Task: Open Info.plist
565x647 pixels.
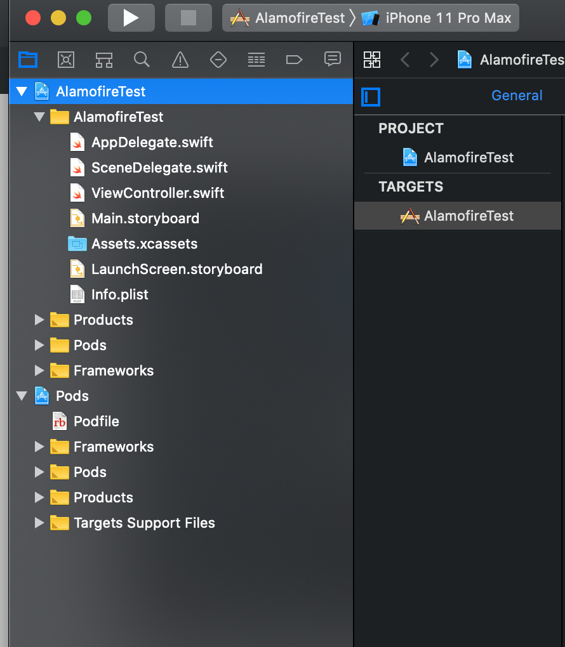Action: [181, 294]
